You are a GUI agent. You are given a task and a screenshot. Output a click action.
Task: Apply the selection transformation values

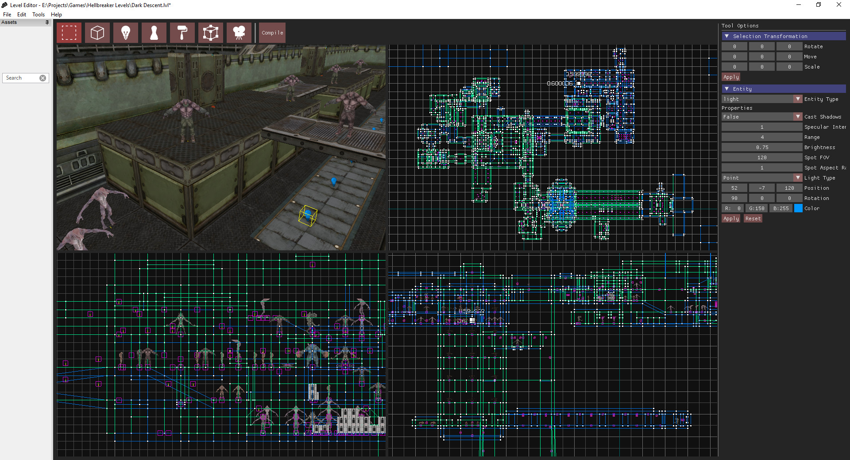730,77
